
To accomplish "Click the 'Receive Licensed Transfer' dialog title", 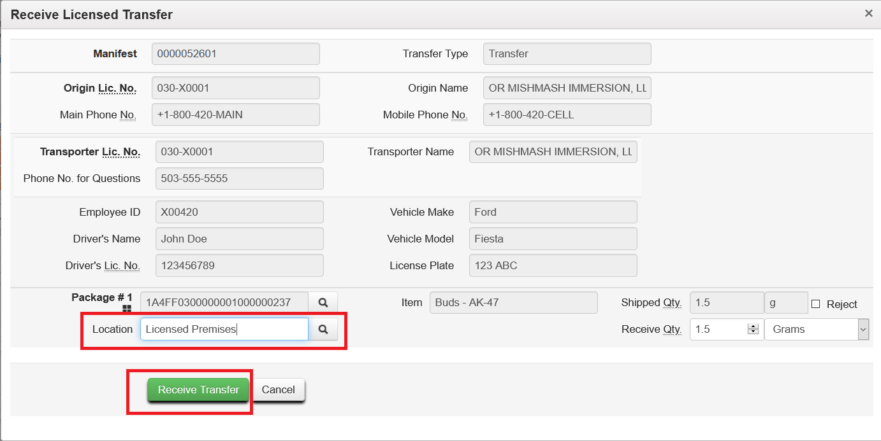I will click(92, 15).
